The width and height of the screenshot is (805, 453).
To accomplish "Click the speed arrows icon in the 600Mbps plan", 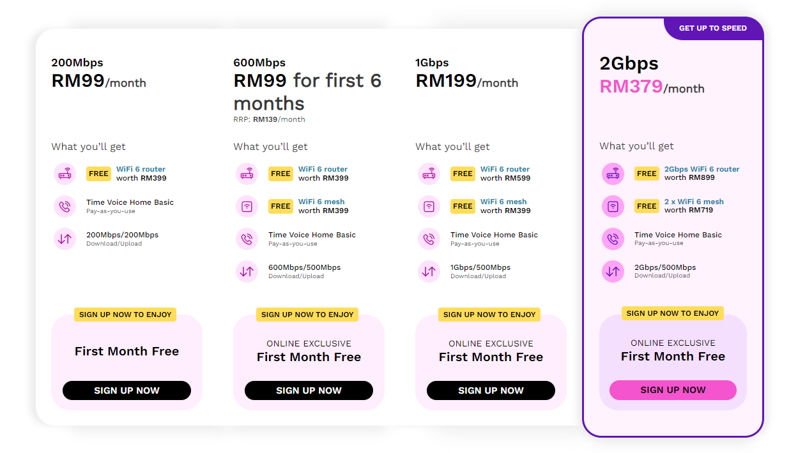I will [247, 271].
